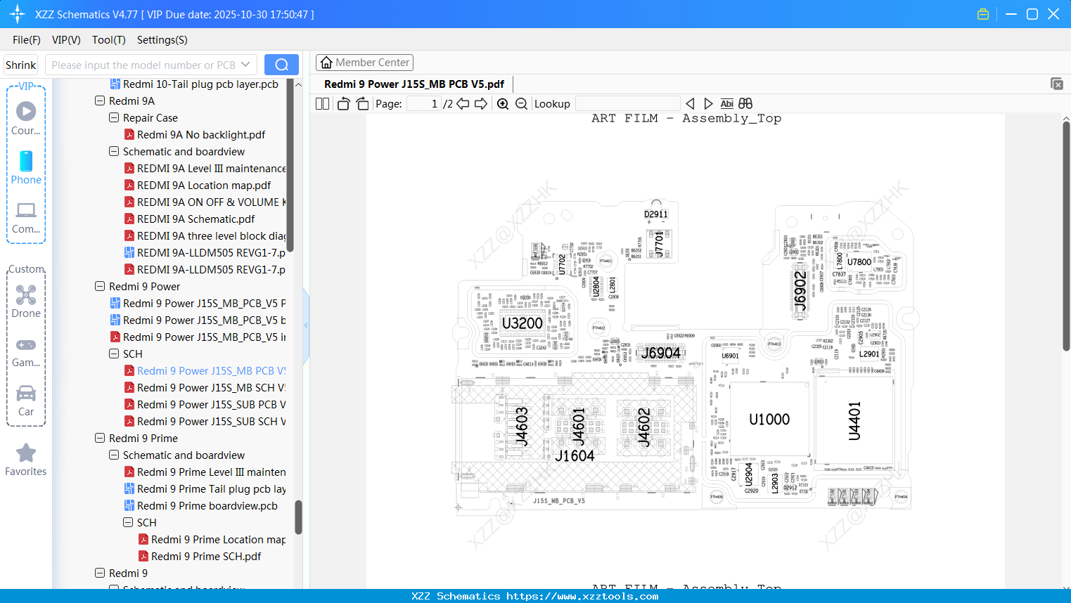Image resolution: width=1071 pixels, height=603 pixels.
Task: Collapse the Redmi 9 Prime SCH folder
Action: pyautogui.click(x=128, y=522)
